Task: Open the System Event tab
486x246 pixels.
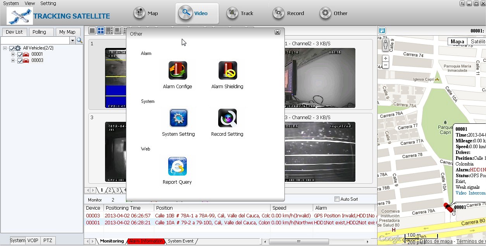Action: tap(181, 241)
